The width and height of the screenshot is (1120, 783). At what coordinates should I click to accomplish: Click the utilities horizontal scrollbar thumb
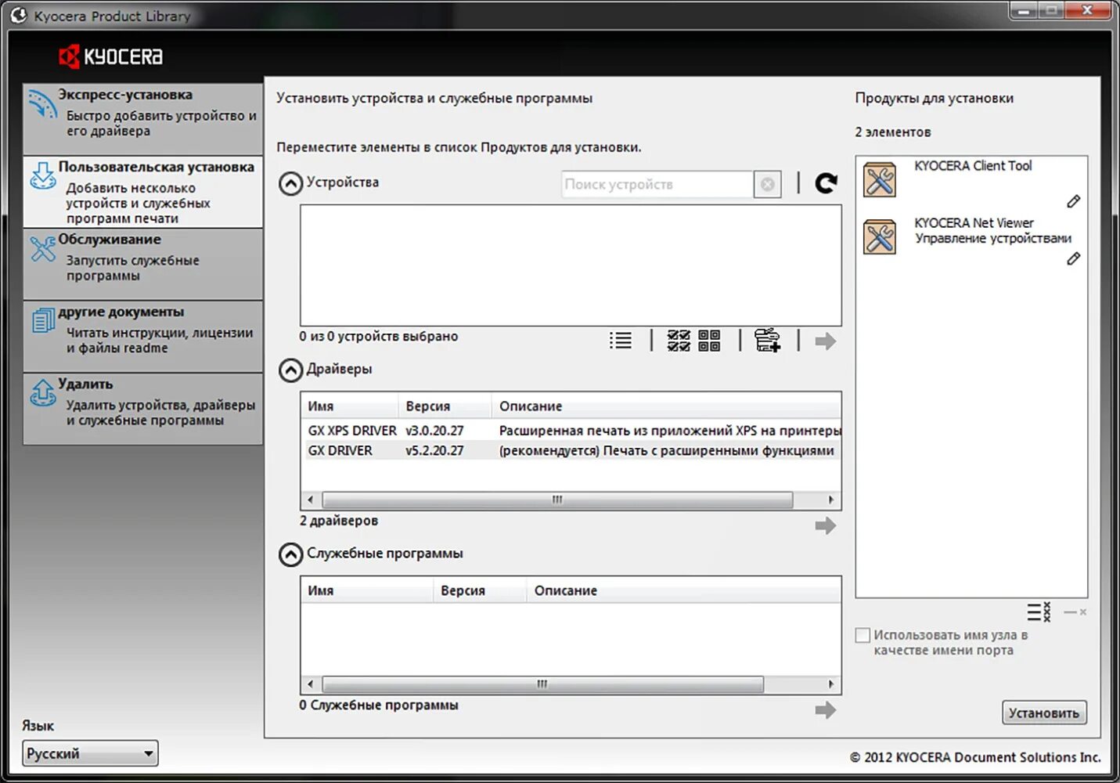542,684
